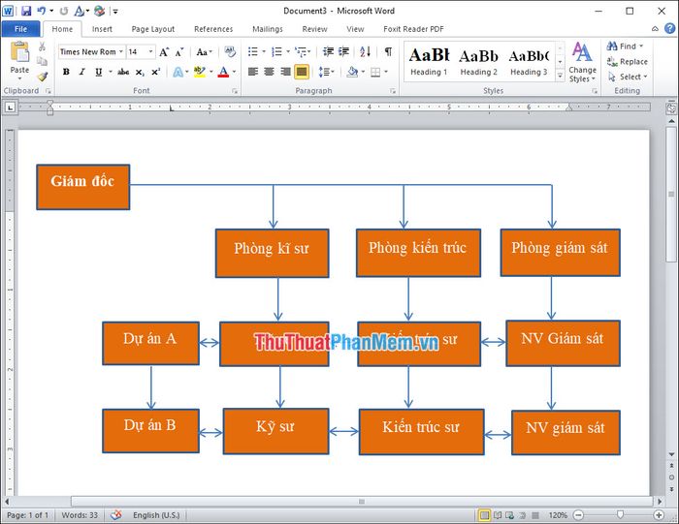The image size is (679, 524).
Task: Click the Replace button
Action: point(632,61)
